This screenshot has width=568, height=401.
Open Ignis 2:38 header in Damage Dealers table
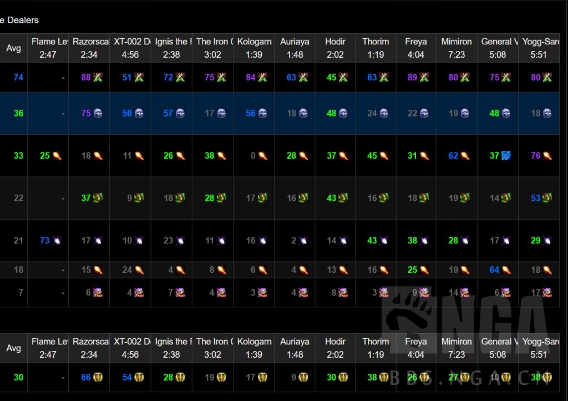(171, 48)
